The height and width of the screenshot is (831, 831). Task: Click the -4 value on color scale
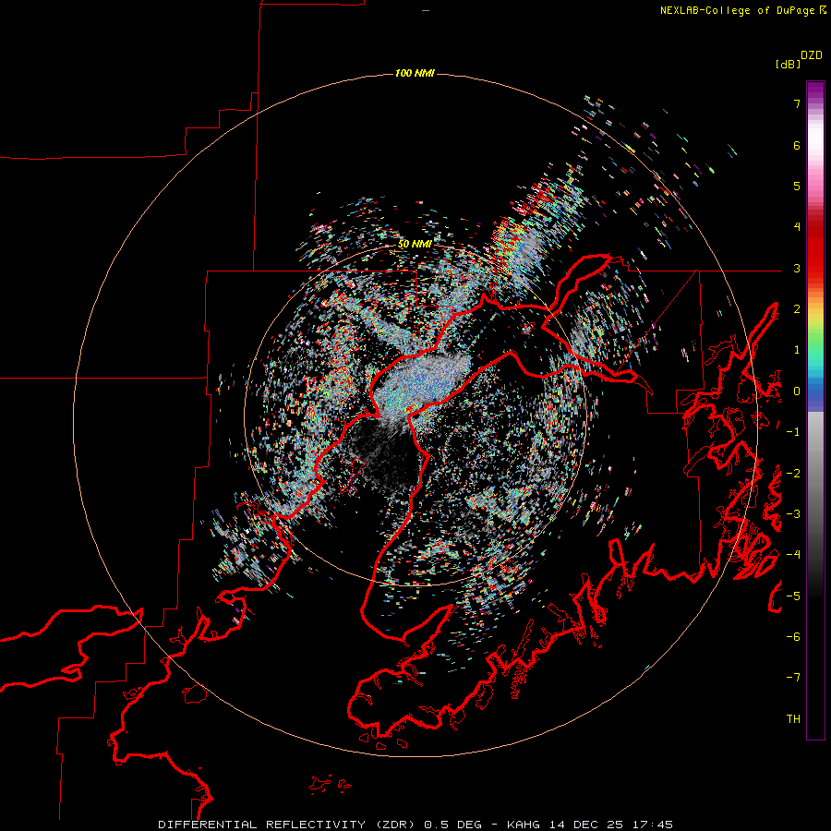pos(793,555)
